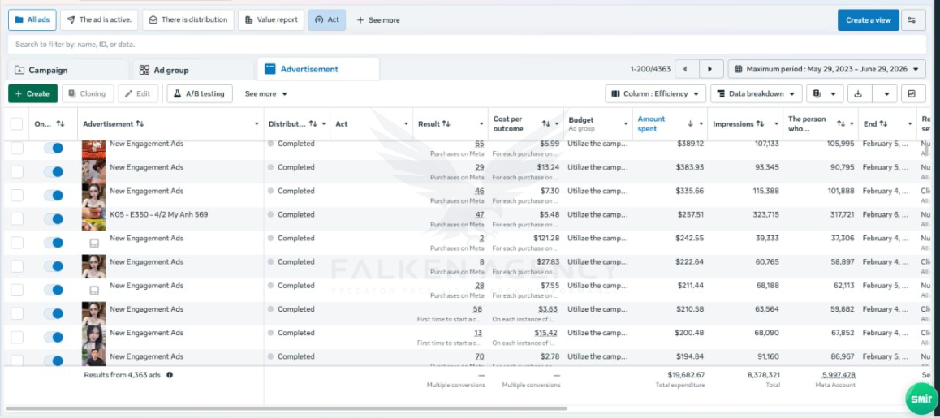Toggle off the $242.55 ad

(x=54, y=243)
